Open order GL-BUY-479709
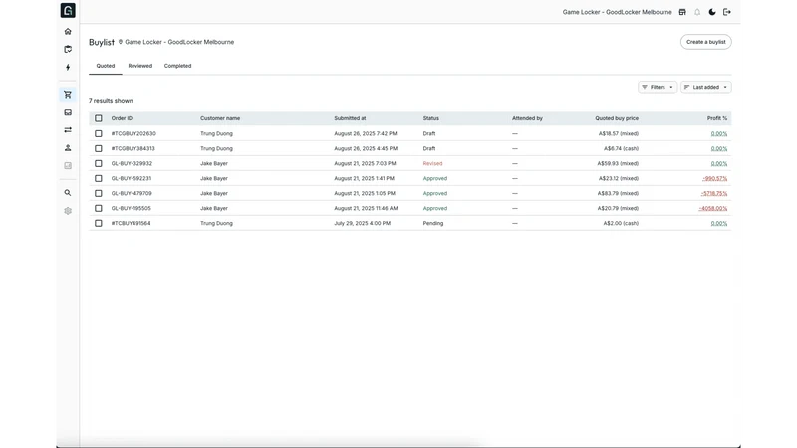The width and height of the screenshot is (797, 448). (132, 193)
